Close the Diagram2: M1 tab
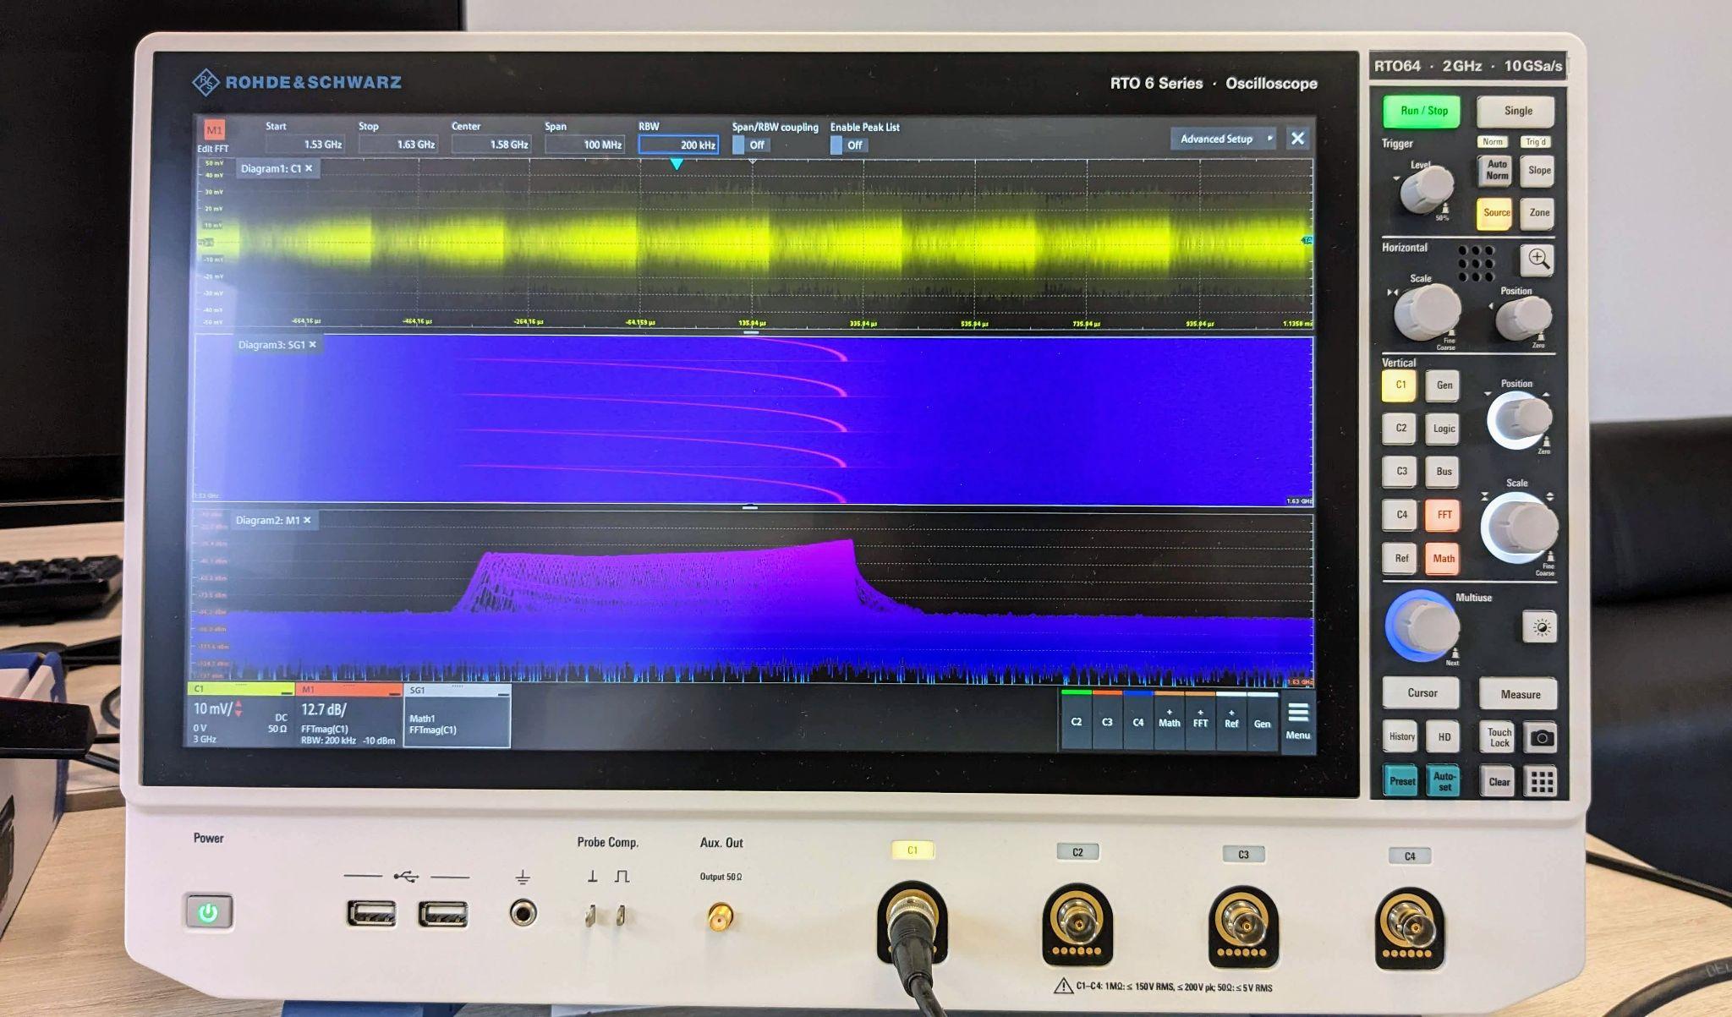 [x=307, y=520]
